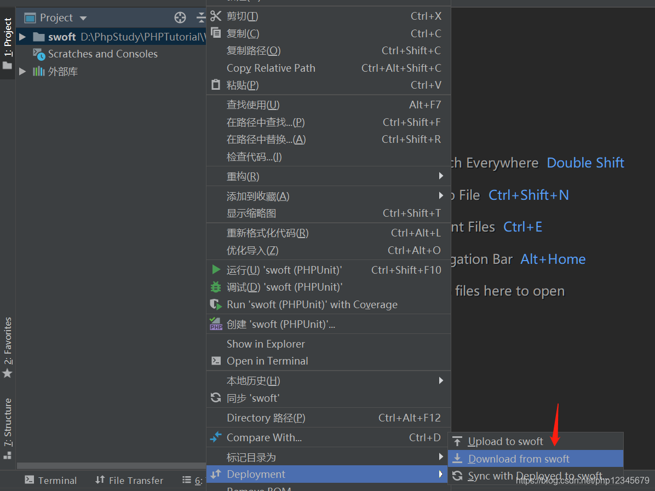Open the 7: Structure side tab
Screen dimensions: 655x491
coord(8,429)
